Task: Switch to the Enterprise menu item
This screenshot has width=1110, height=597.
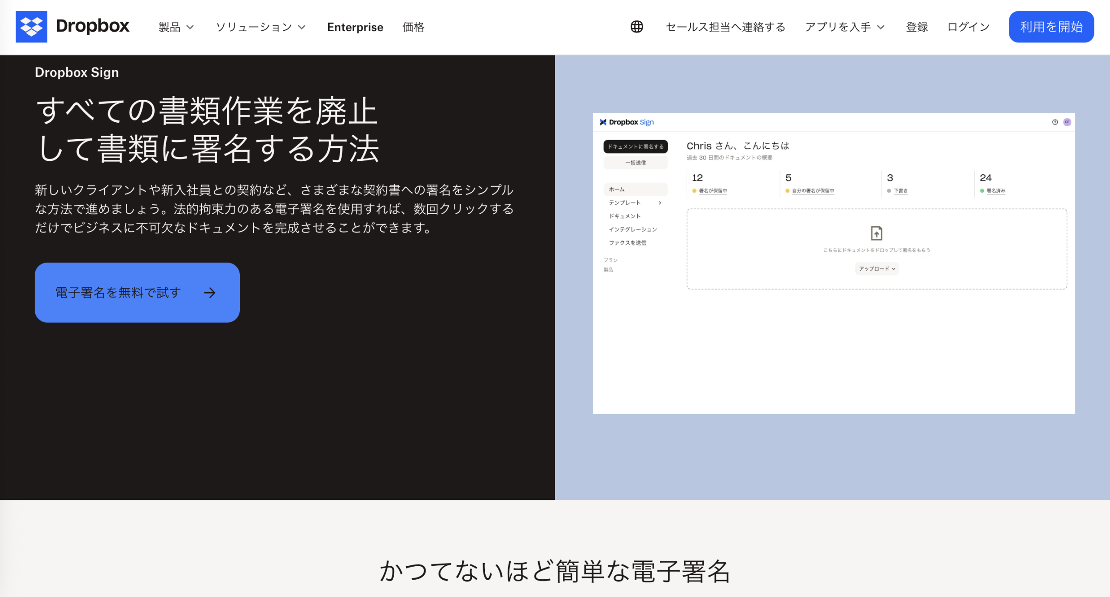Action: click(x=355, y=27)
